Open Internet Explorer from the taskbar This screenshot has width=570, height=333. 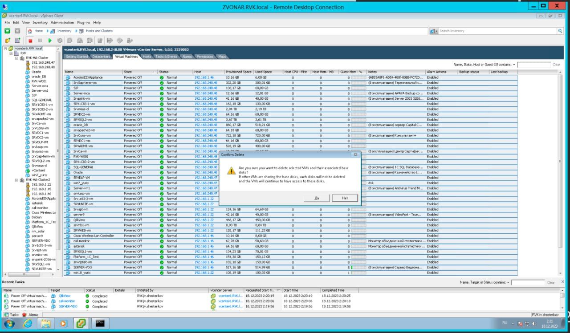27,324
